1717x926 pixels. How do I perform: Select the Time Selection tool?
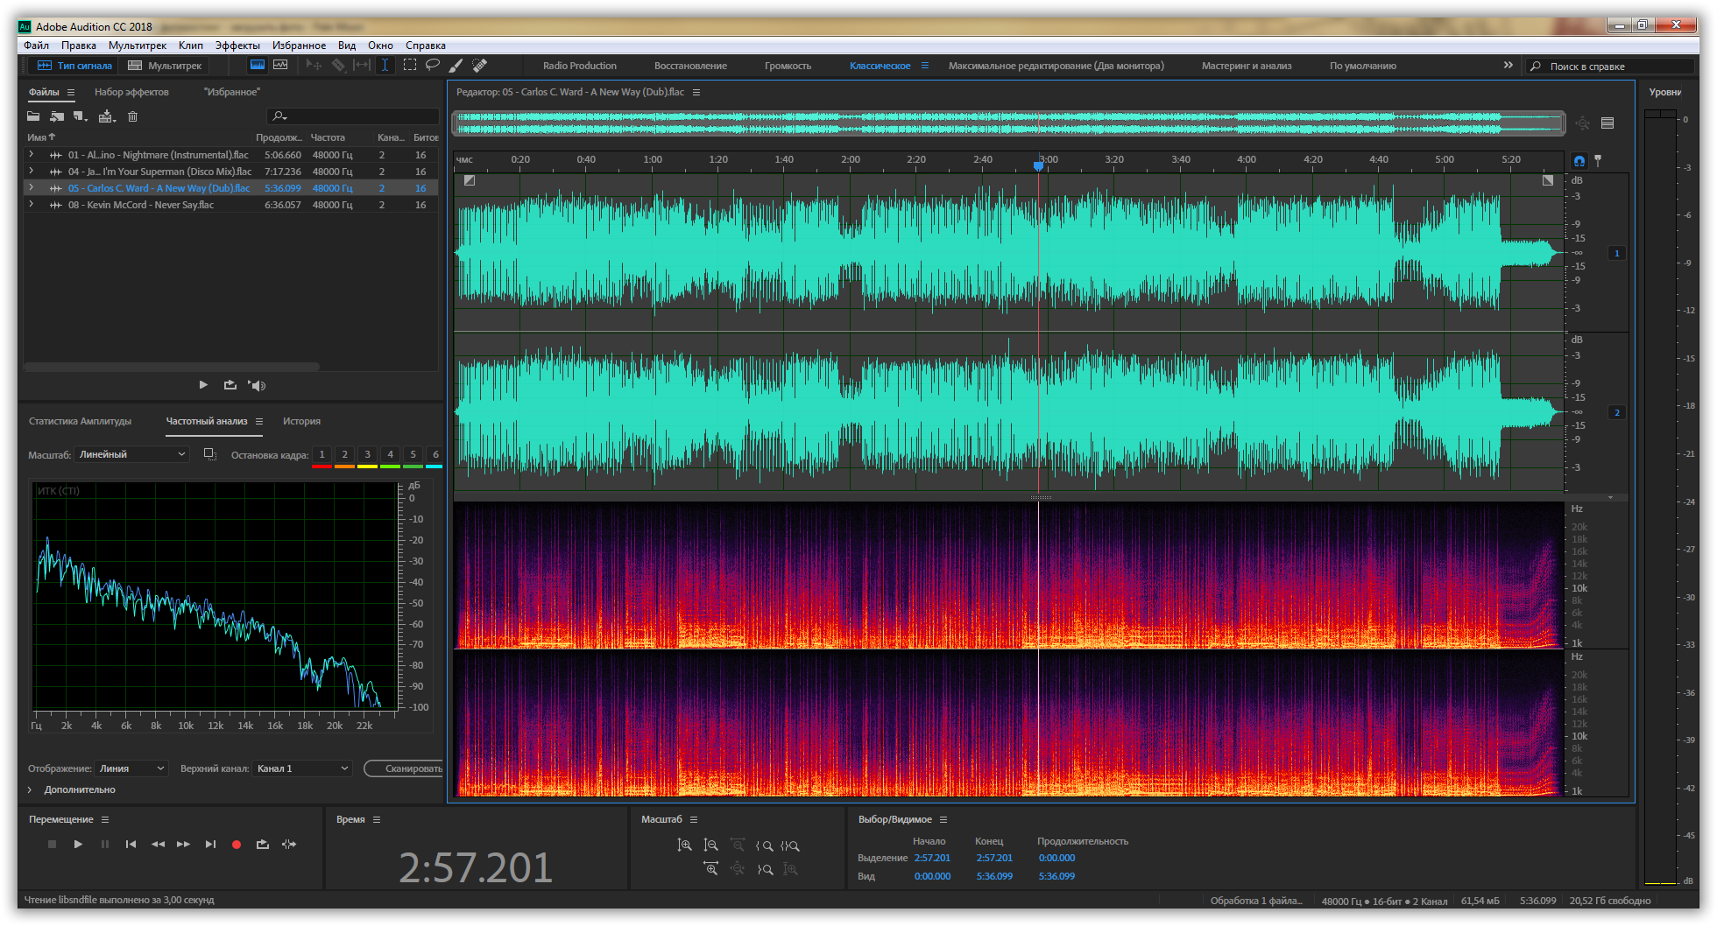(385, 66)
